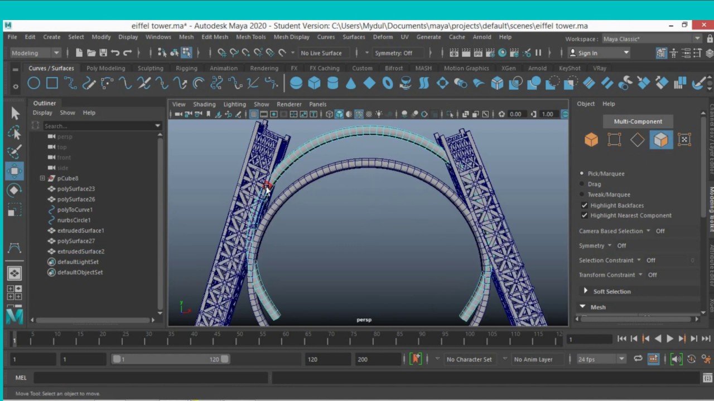
Task: Choose the object selection mode cube icon
Action: pos(591,140)
